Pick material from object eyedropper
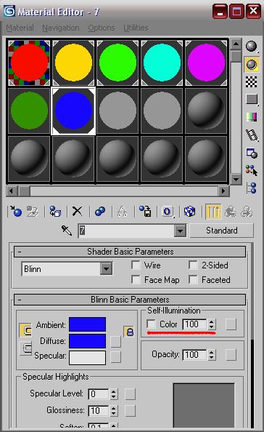 pos(67,231)
